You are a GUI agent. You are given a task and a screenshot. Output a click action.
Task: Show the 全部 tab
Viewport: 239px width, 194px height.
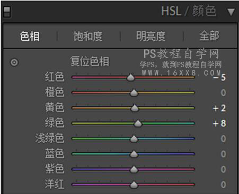pos(209,36)
